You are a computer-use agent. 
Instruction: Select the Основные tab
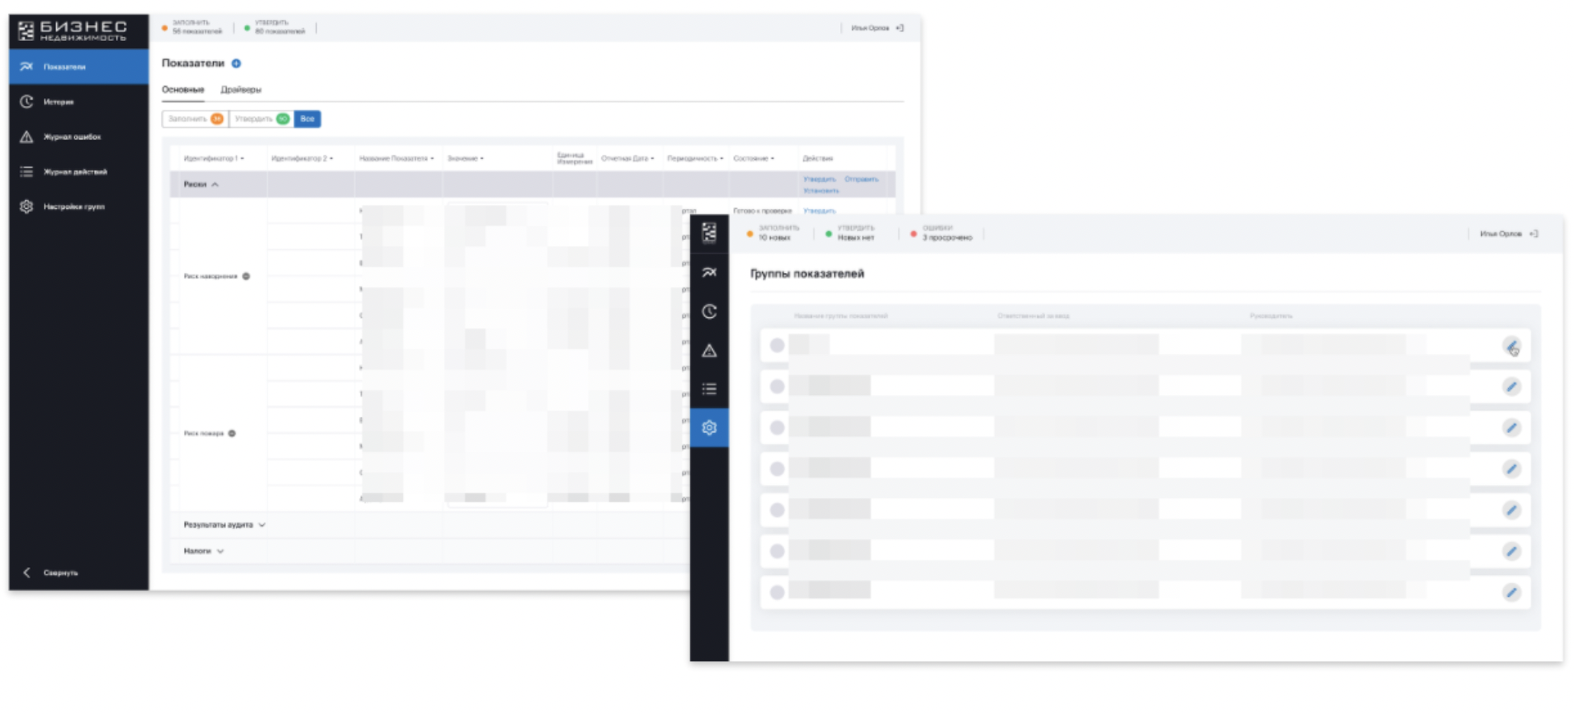[182, 90]
